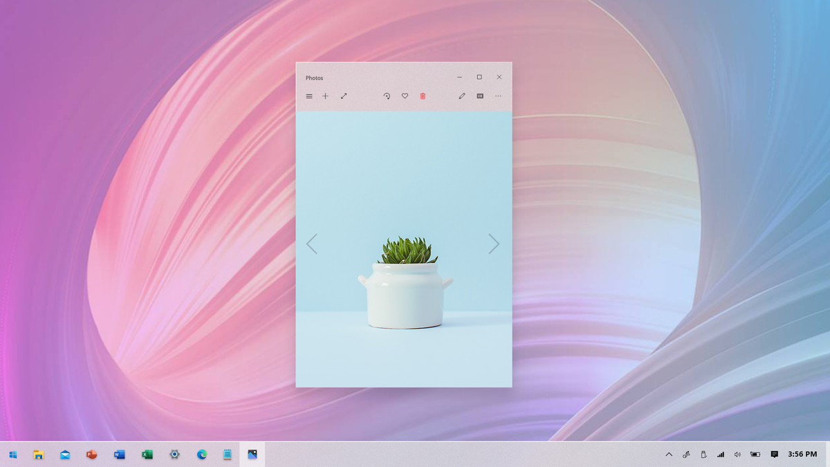Click the 3:56 PM clock
This screenshot has height=467, width=830.
point(802,455)
